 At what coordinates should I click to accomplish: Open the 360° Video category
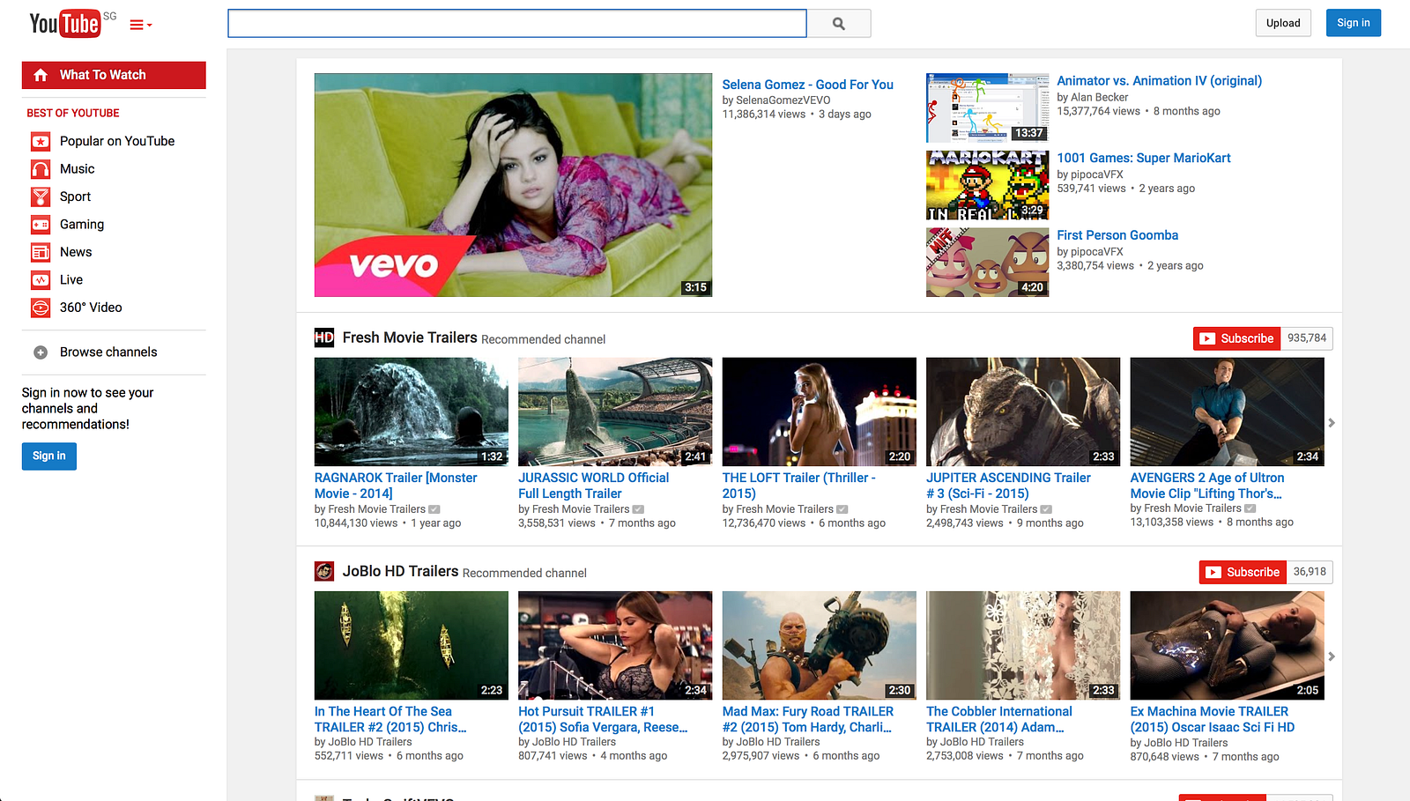click(x=91, y=308)
